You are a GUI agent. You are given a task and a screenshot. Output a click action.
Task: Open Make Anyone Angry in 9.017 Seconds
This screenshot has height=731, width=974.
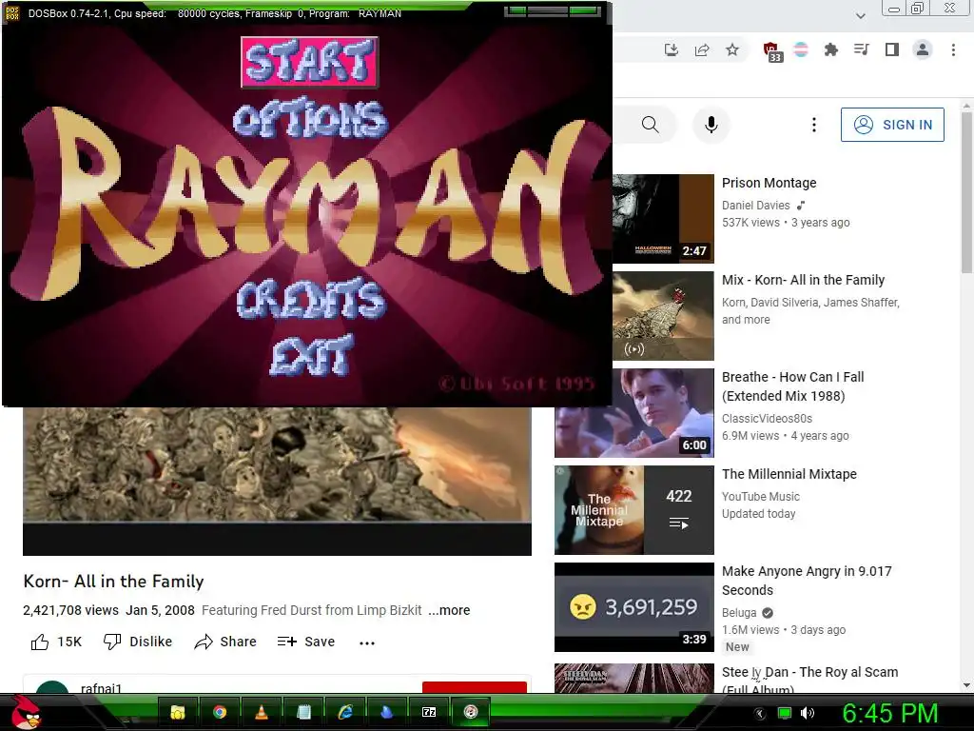pos(807,581)
